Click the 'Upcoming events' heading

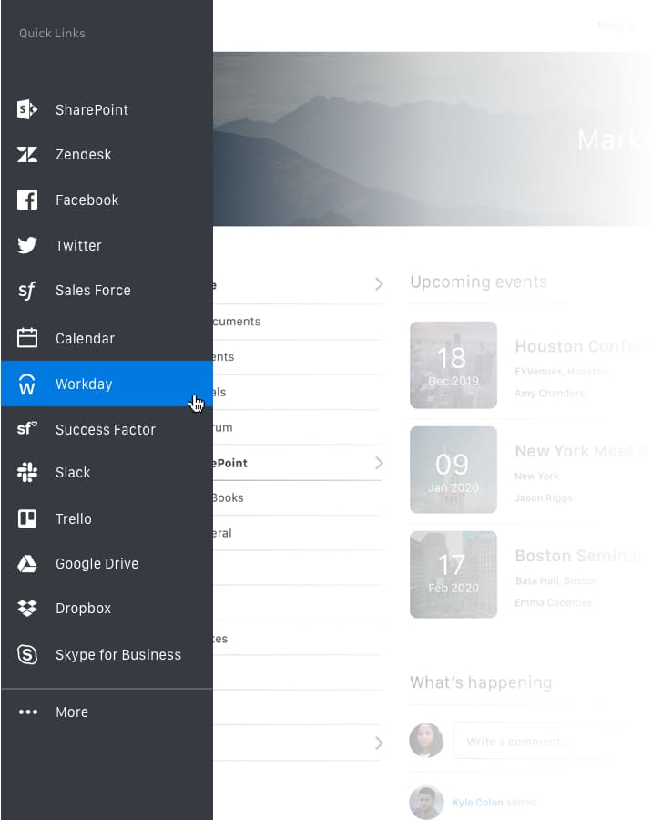tap(478, 282)
